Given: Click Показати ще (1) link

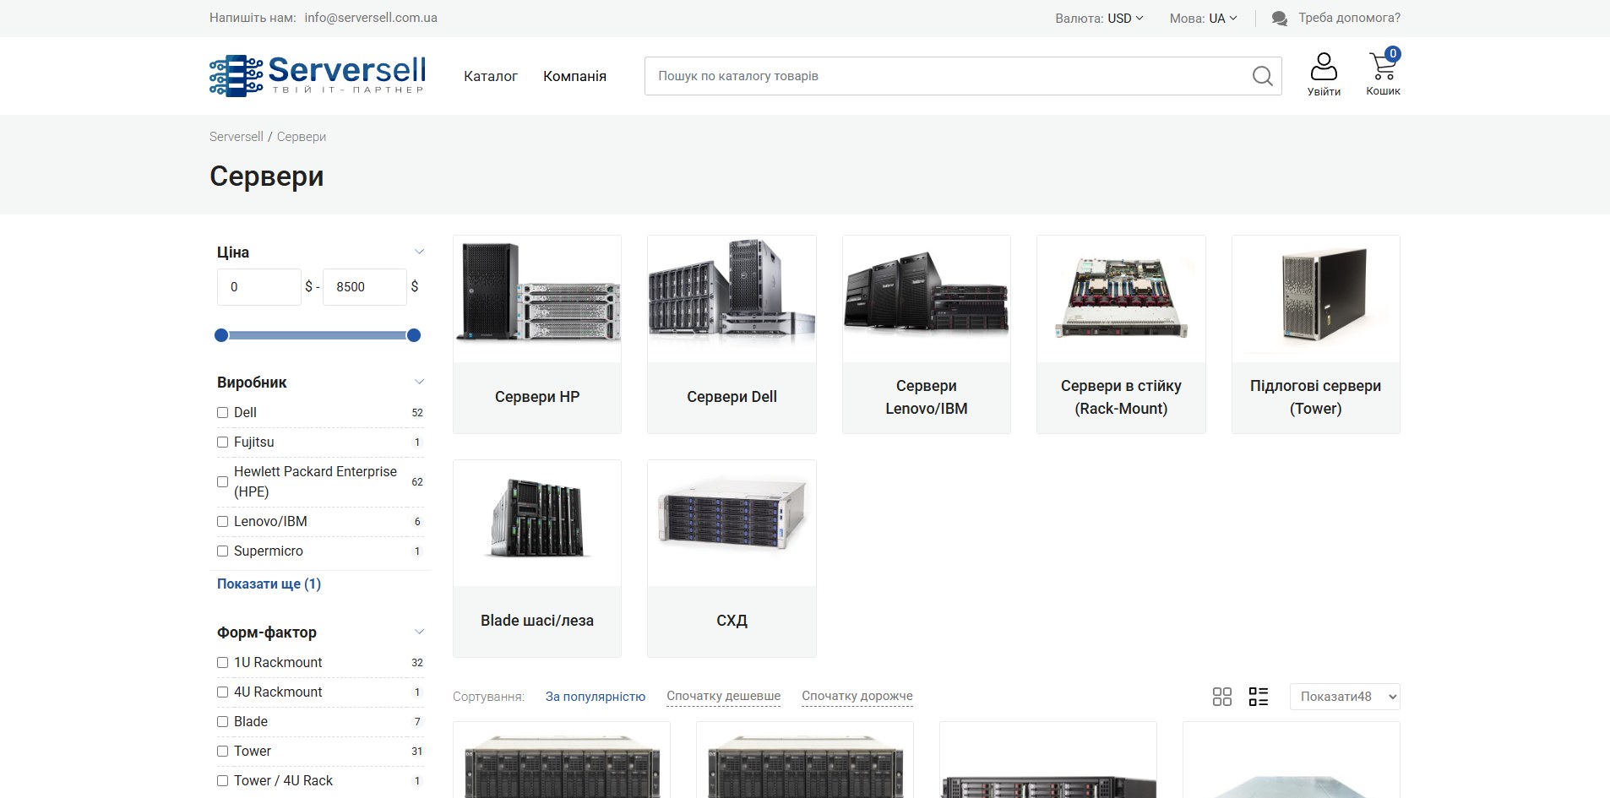Looking at the screenshot, I should [269, 584].
